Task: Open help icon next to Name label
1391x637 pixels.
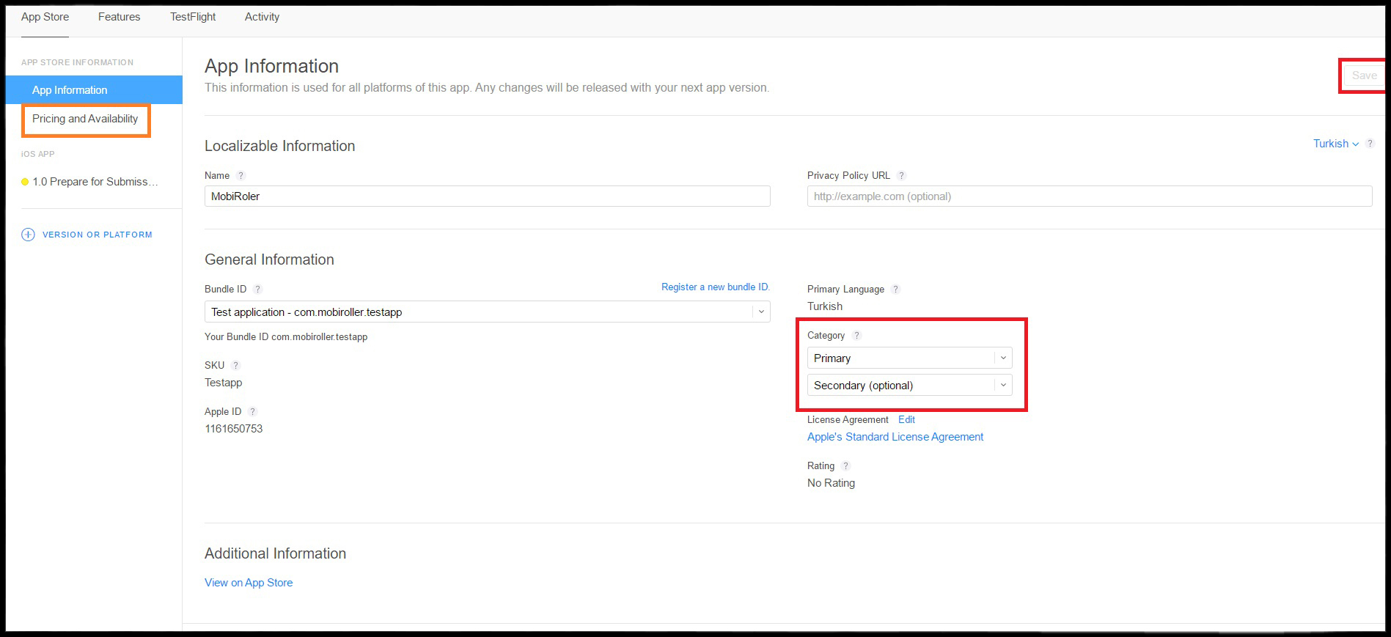Action: click(241, 176)
